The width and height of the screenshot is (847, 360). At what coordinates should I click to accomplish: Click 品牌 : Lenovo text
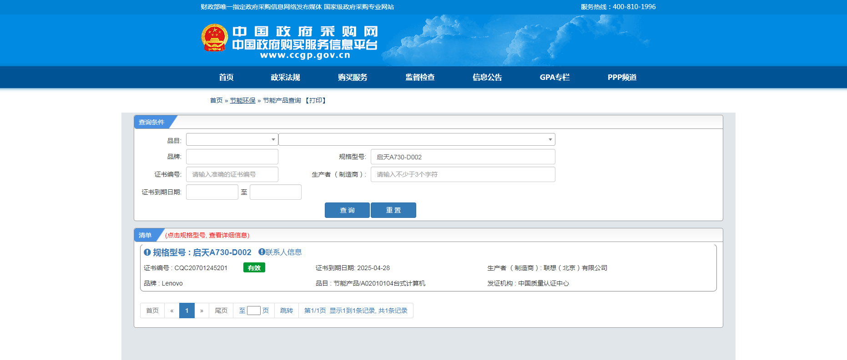[x=163, y=283]
